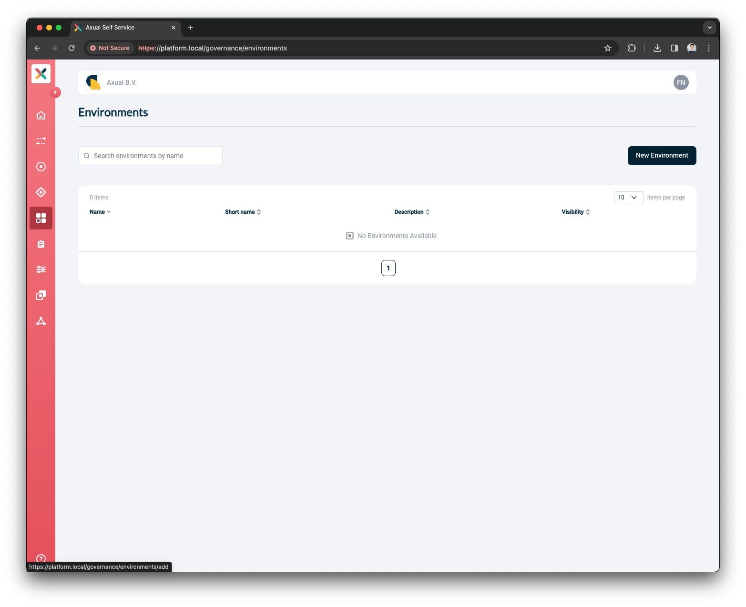Click the Not Secure site warning chip
The image size is (746, 607).
coord(110,48)
